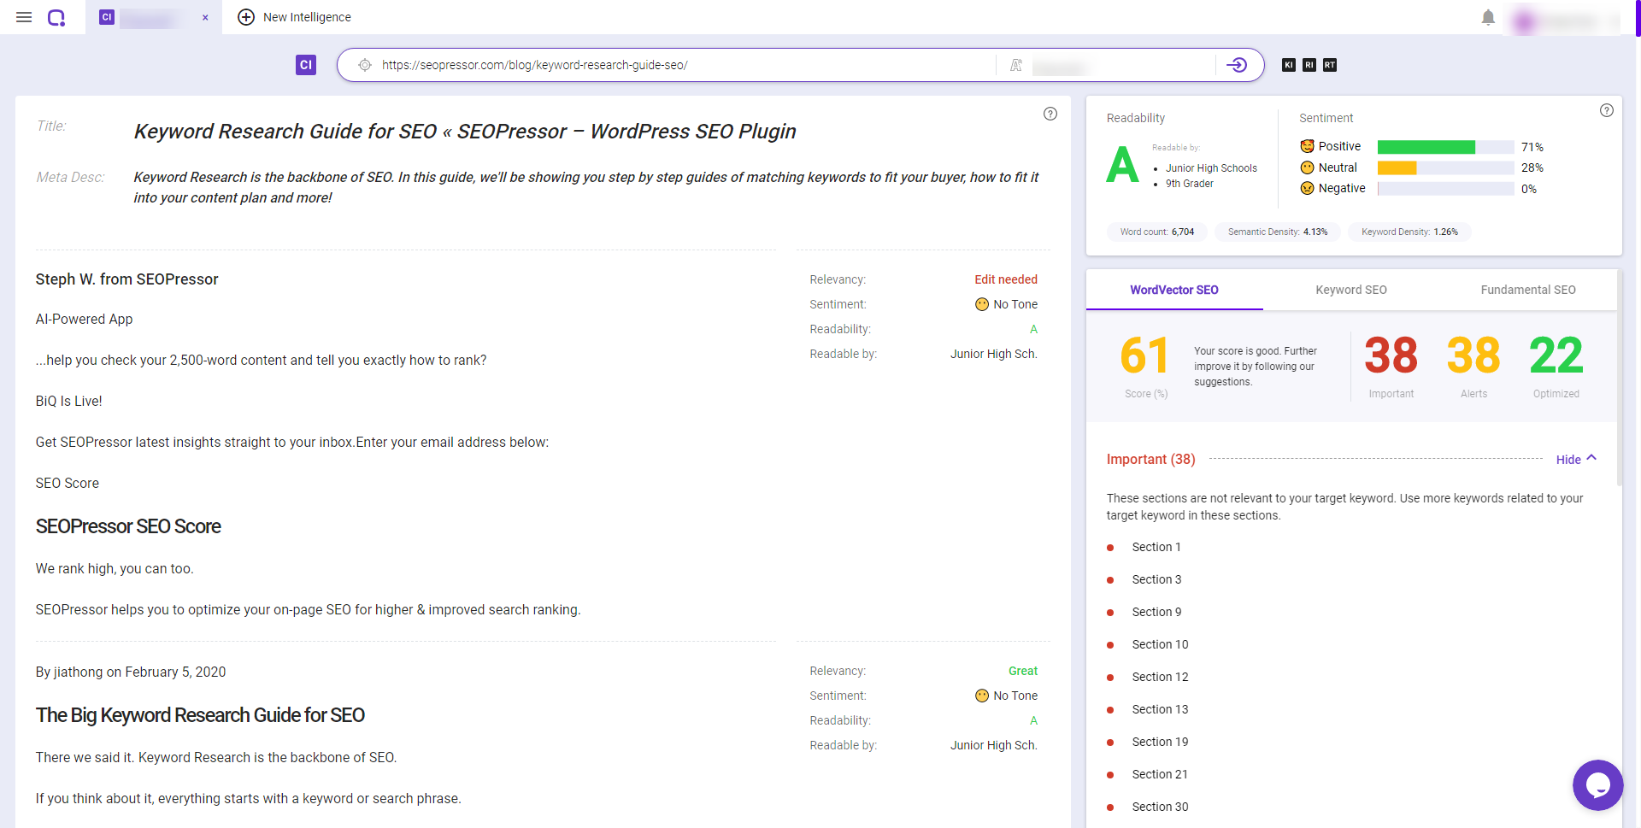
Task: Click the keyword icon in the search bar
Action: click(1016, 65)
